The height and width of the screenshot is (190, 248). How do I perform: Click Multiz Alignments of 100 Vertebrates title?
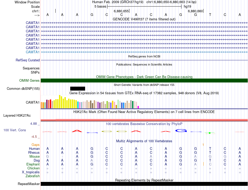(144, 141)
